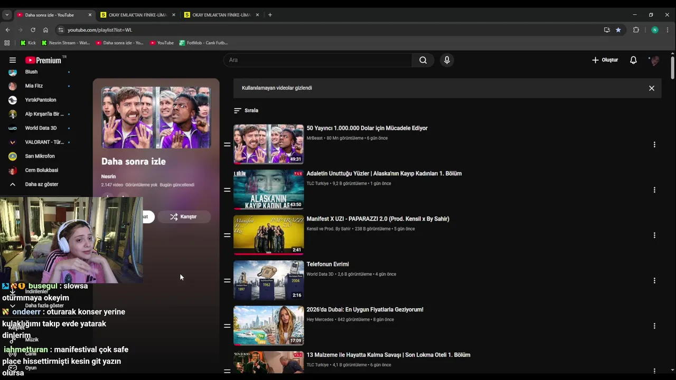Open a new browser tab
Viewport: 676px width, 380px height.
click(270, 15)
